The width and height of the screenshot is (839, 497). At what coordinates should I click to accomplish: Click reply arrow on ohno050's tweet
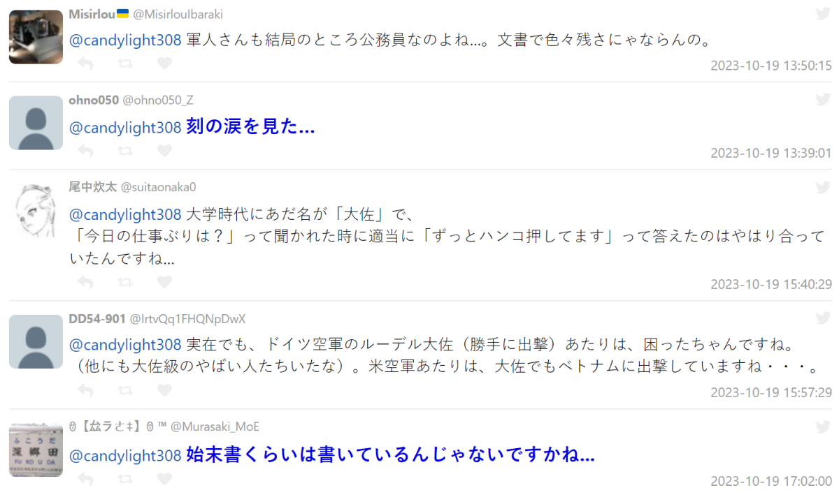pos(85,151)
